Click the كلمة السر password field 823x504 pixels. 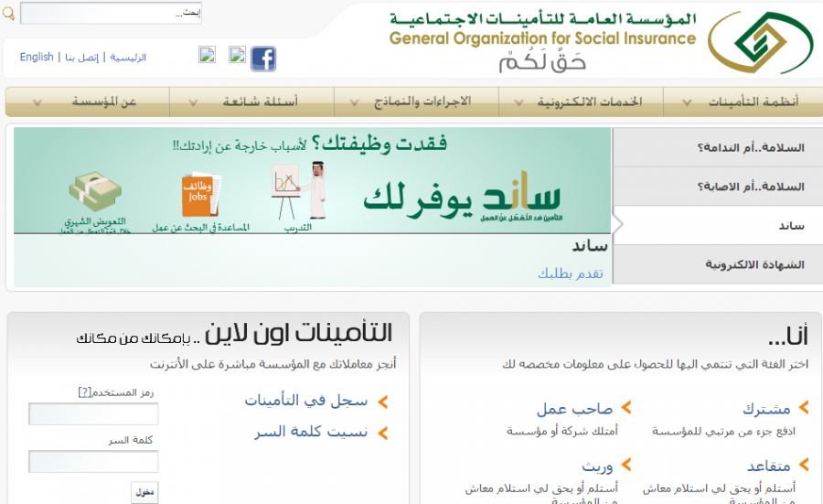93,461
